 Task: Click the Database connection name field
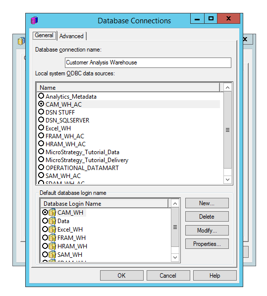point(148,62)
